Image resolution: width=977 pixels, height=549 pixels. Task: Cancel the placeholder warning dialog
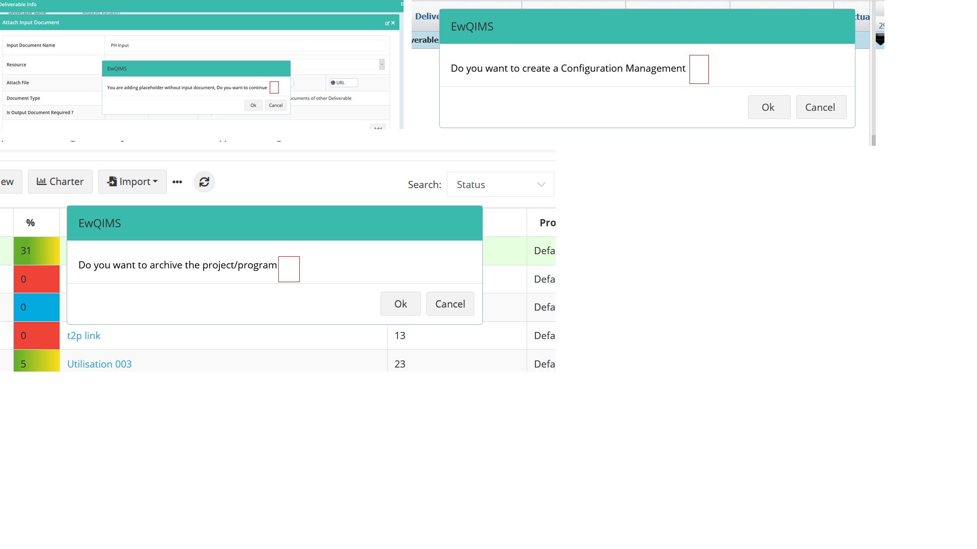pyautogui.click(x=276, y=105)
